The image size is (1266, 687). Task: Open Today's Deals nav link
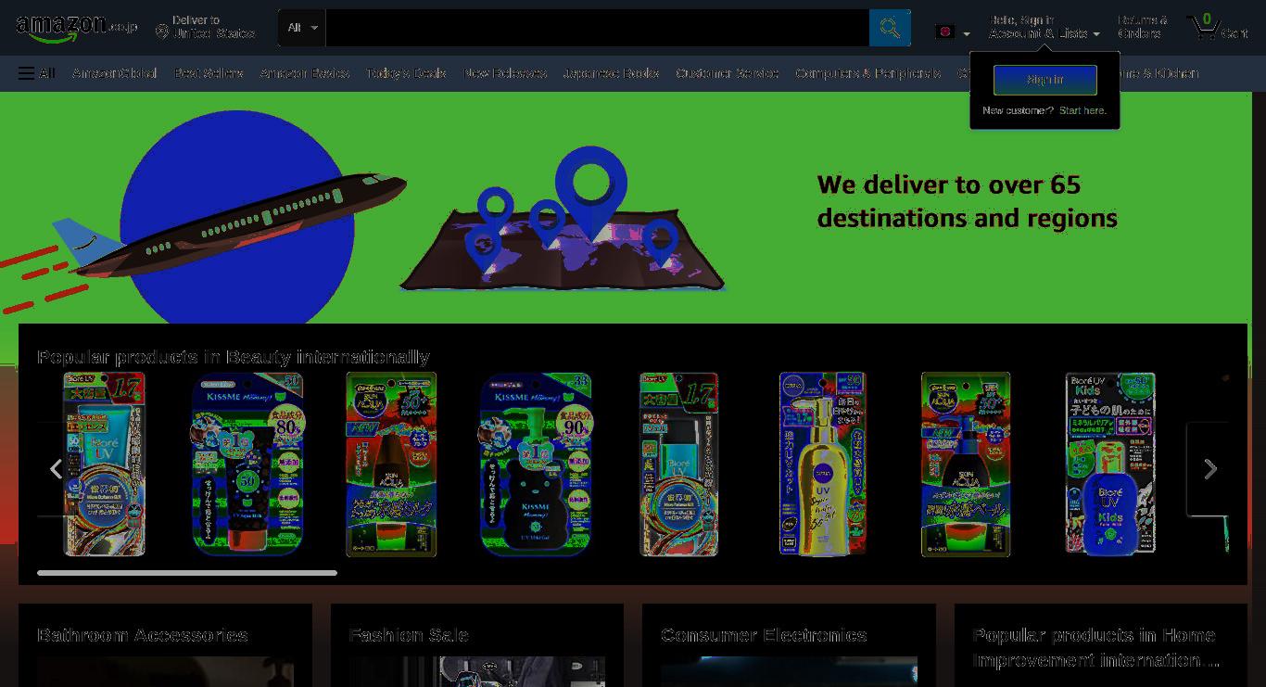[406, 73]
